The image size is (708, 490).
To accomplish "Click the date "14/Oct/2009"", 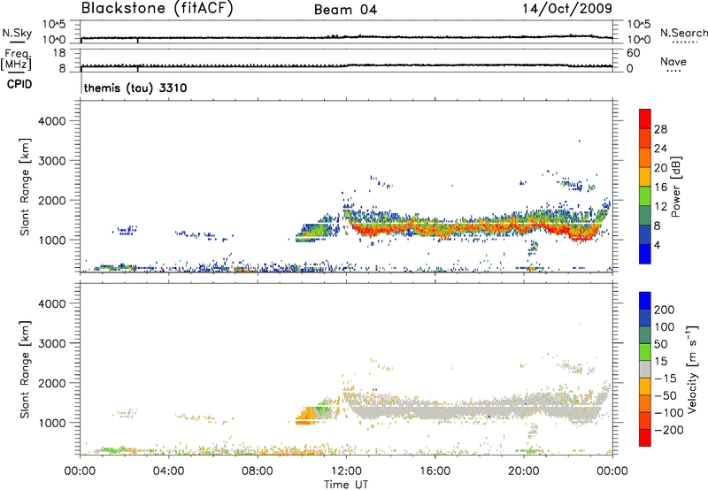I will click(x=567, y=9).
